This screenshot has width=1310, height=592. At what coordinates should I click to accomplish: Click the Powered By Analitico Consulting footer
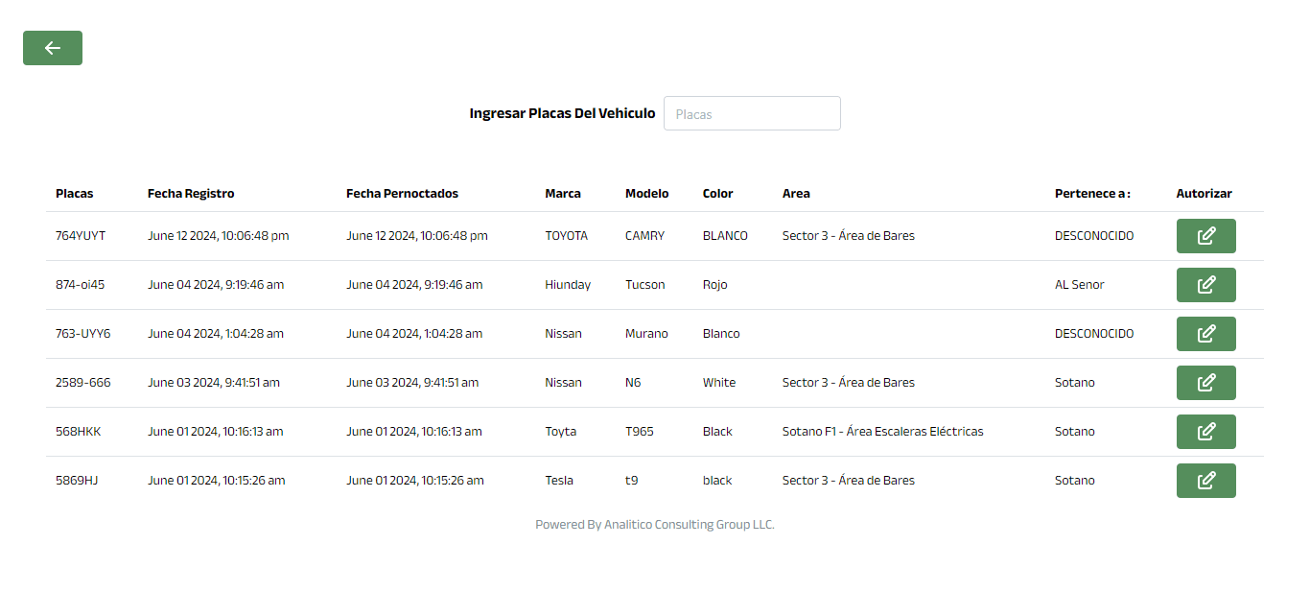[655, 525]
